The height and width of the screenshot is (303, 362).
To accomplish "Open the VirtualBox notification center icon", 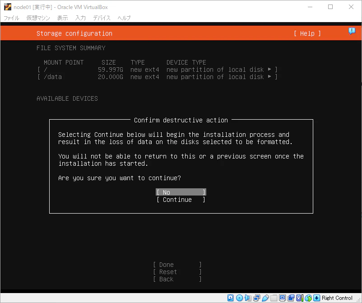I will point(352,31).
